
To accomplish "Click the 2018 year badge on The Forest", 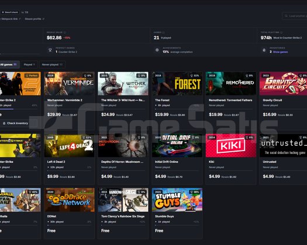I will pyautogui.click(x=158, y=76).
